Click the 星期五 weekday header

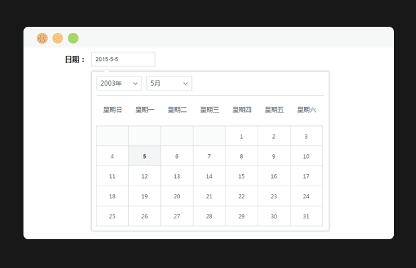[274, 110]
